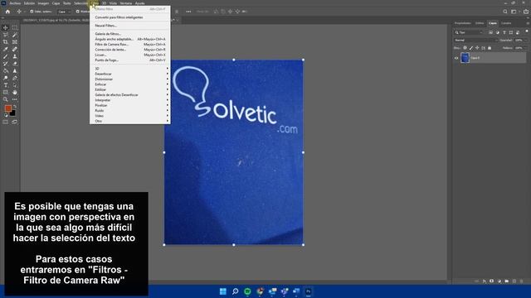Image resolution: width=531 pixels, height=298 pixels.
Task: Switch to the Canales panel tab
Action: click(506, 23)
